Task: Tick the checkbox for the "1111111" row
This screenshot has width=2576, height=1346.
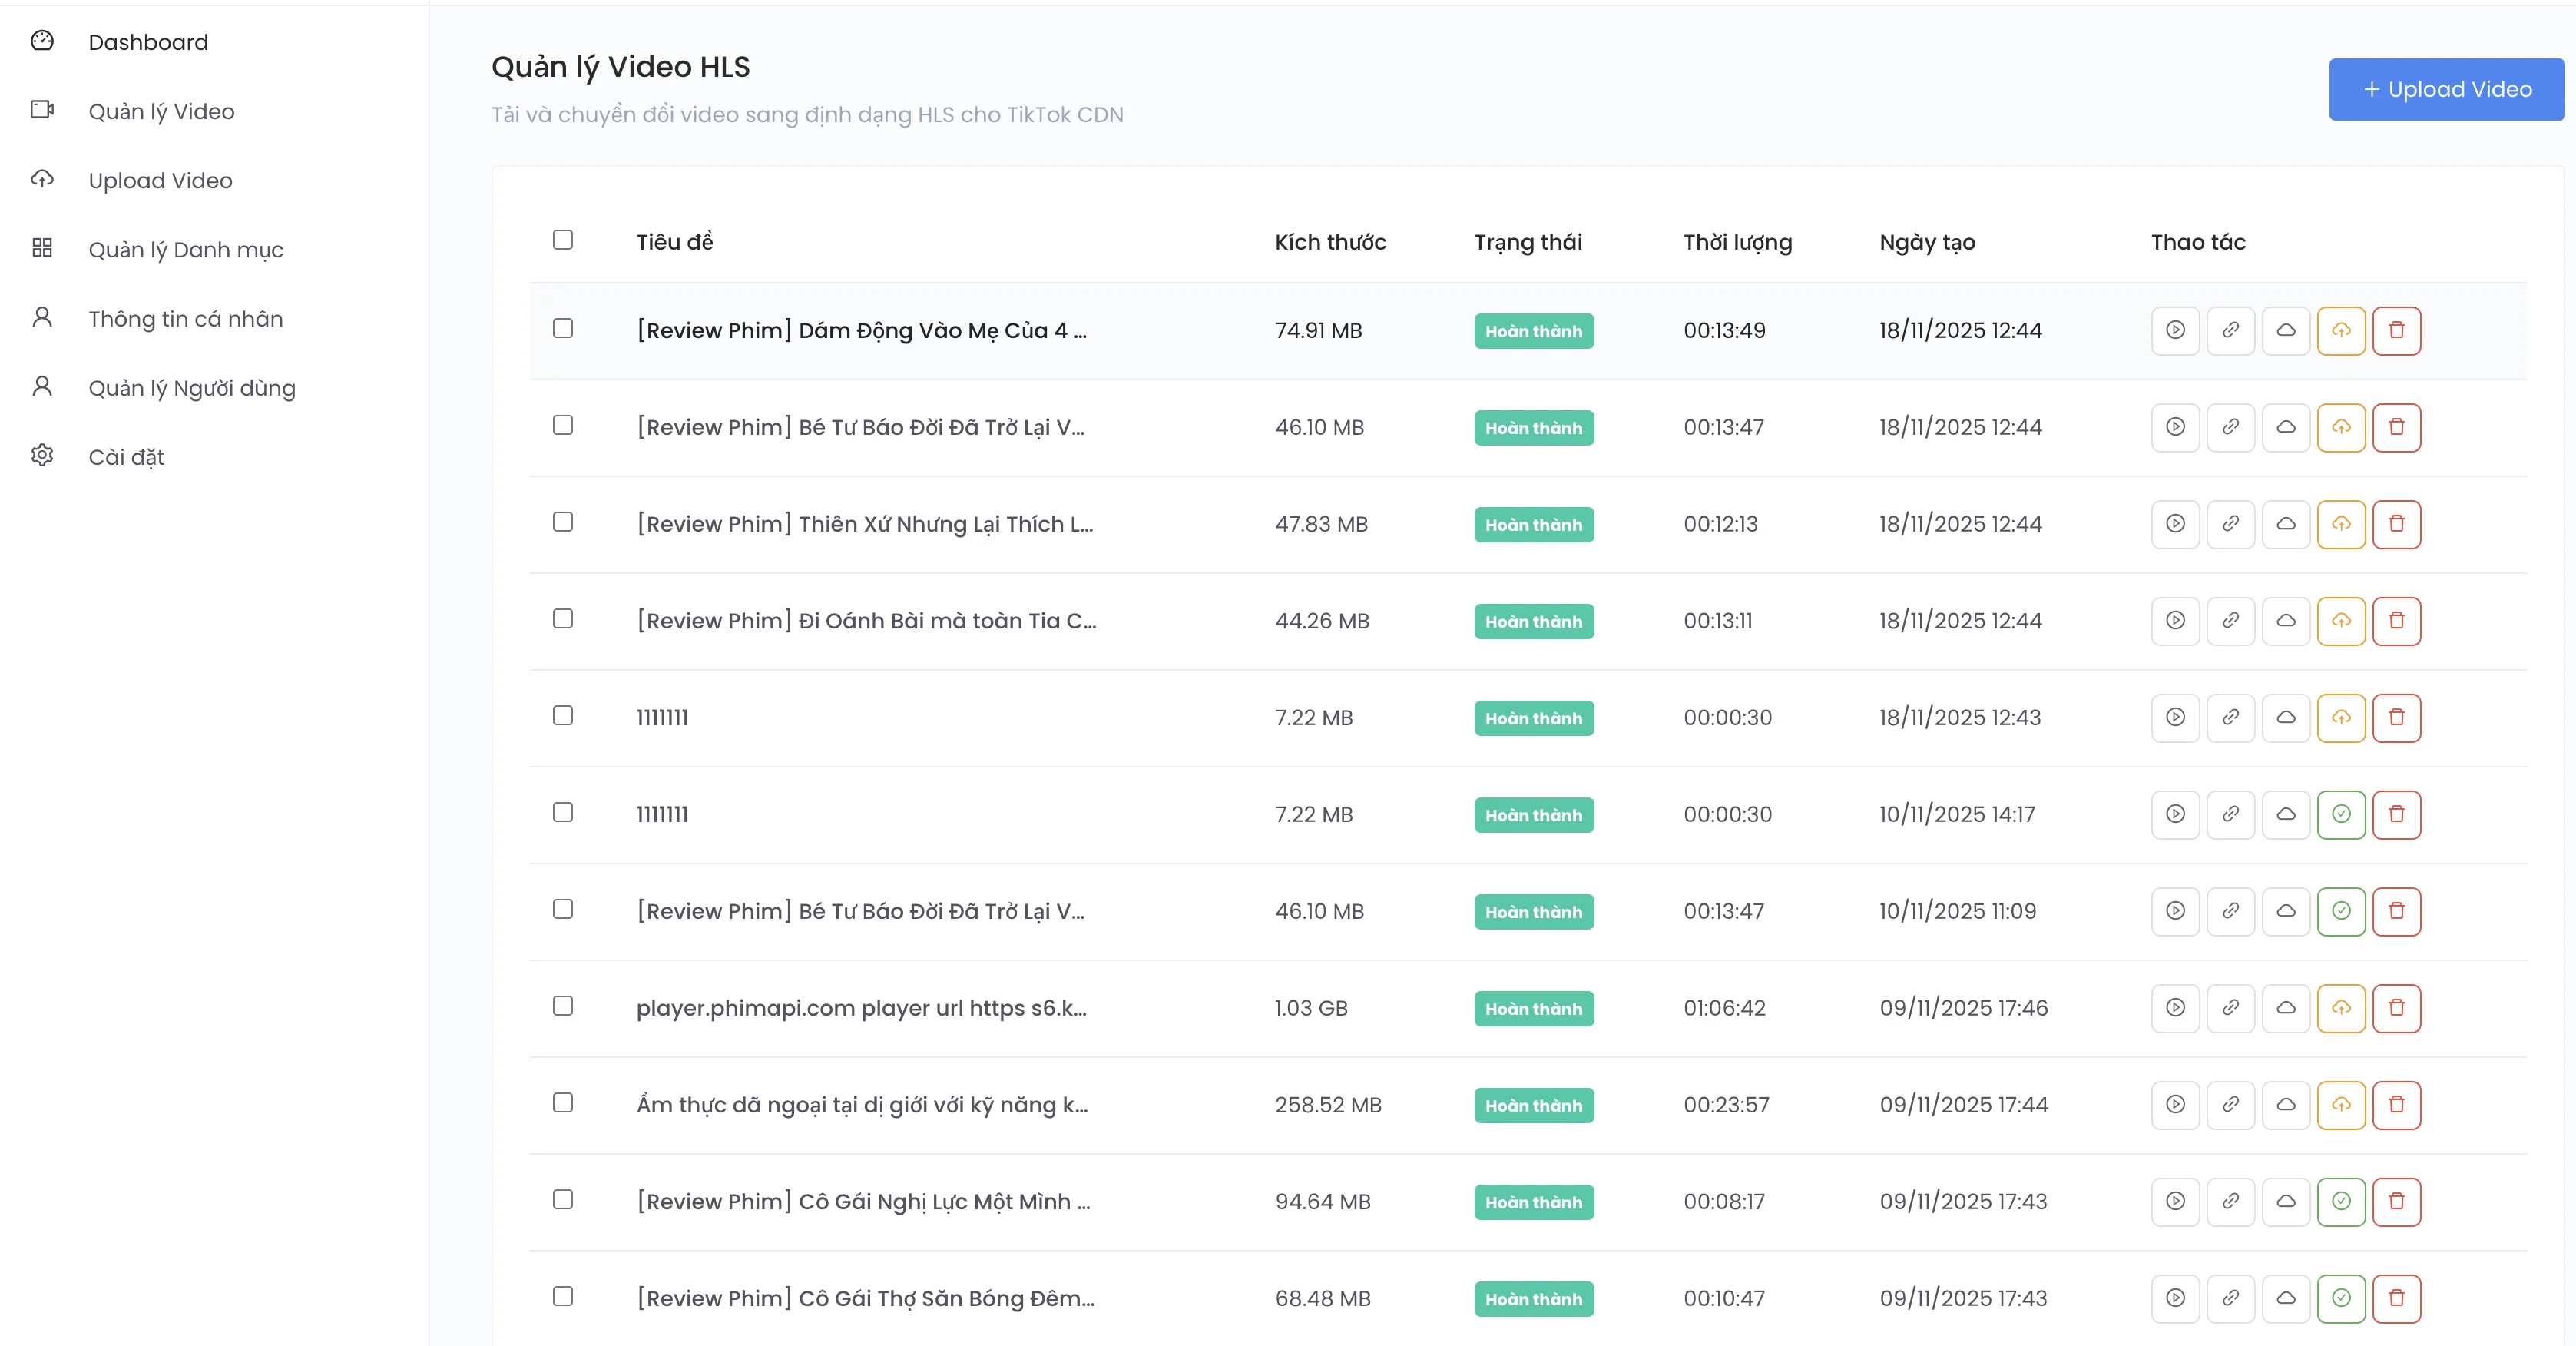Action: tap(563, 717)
